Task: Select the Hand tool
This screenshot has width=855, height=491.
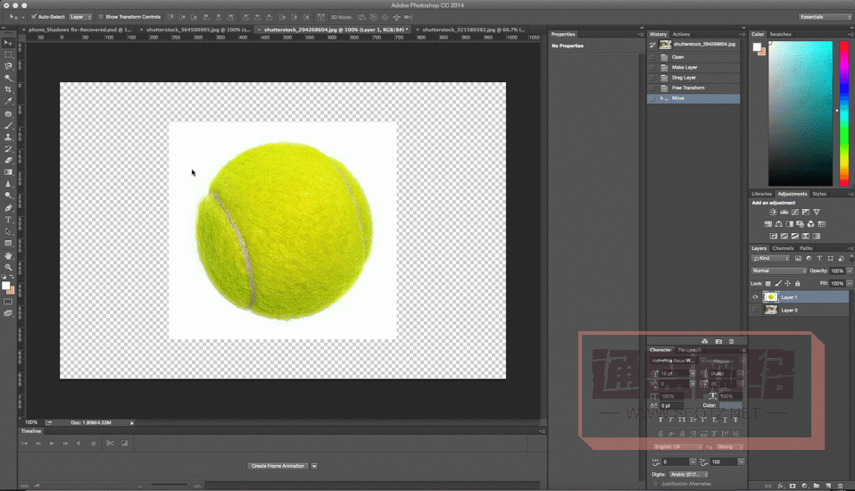Action: click(9, 255)
